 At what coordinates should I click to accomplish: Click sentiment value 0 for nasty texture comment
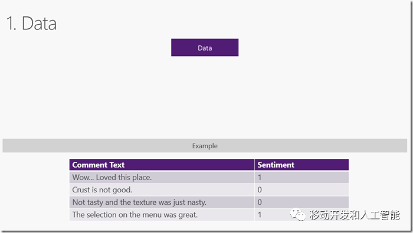pos(260,202)
